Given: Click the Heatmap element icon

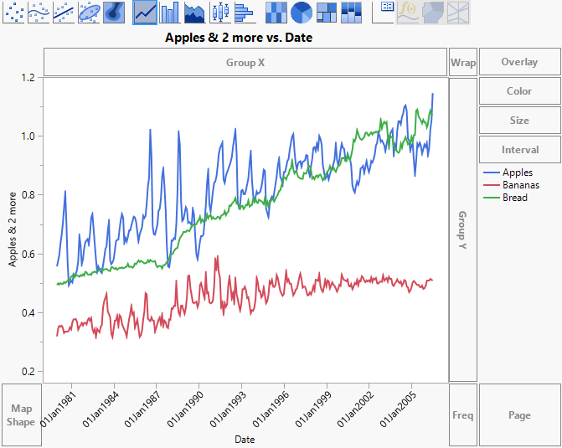Looking at the screenshot, I should click(276, 12).
